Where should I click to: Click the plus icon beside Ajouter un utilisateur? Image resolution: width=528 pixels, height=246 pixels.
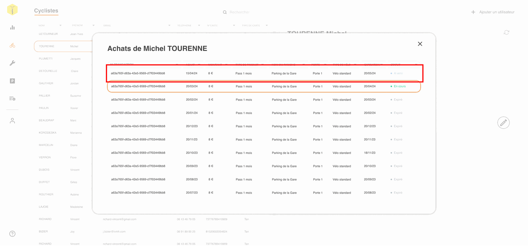473,12
